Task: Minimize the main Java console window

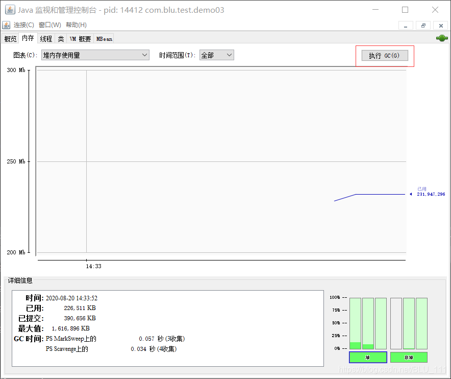Action: (375, 10)
